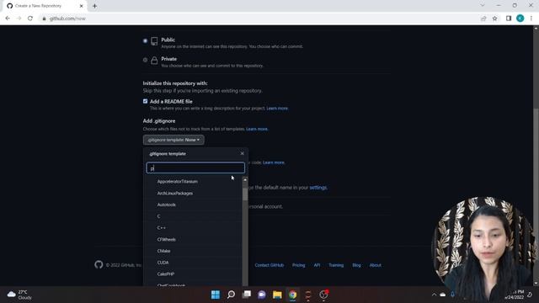Toggle the .gitignore template None dropdown
539x303 pixels.
click(173, 140)
